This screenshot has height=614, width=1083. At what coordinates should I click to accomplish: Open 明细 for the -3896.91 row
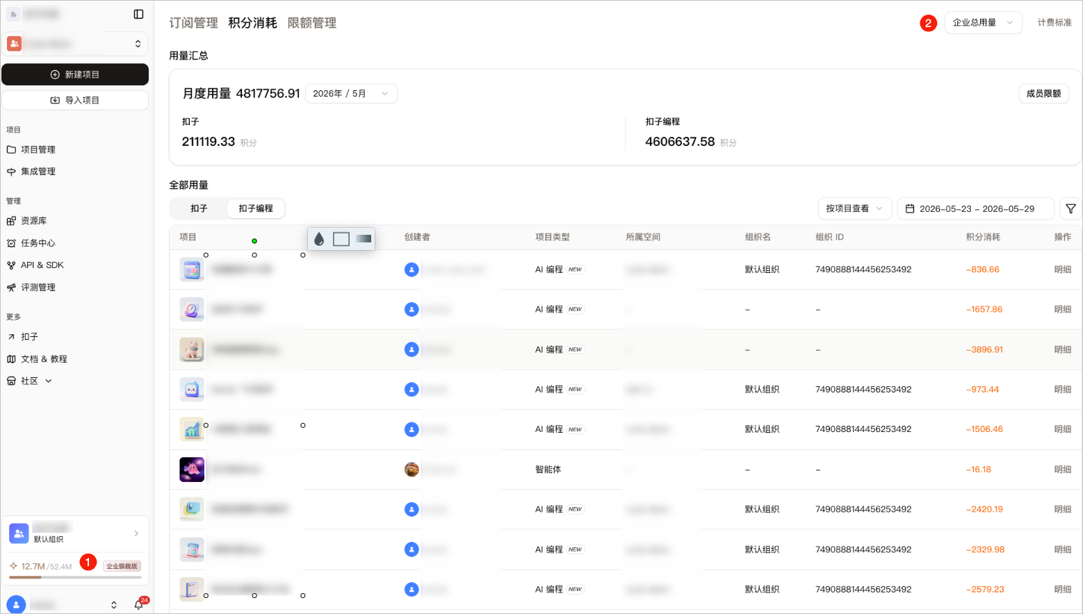coord(1062,349)
